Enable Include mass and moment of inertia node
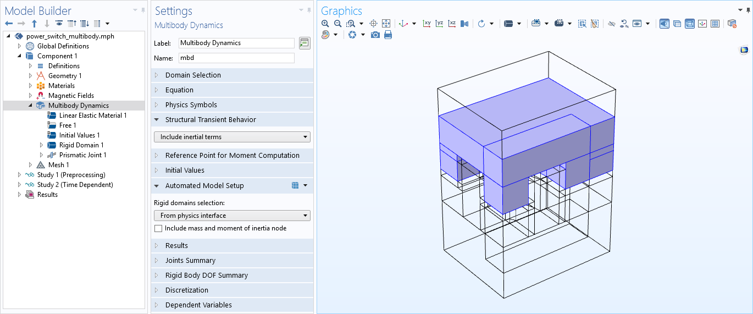This screenshot has height=314, width=753. (x=158, y=228)
